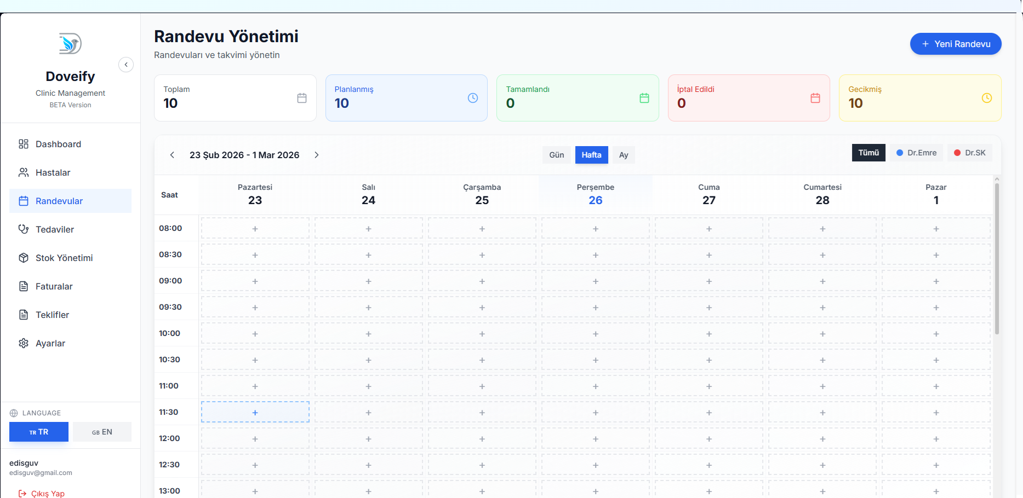1023x498 pixels.
Task: Open Ayarlar gear icon
Action: pyautogui.click(x=24, y=343)
